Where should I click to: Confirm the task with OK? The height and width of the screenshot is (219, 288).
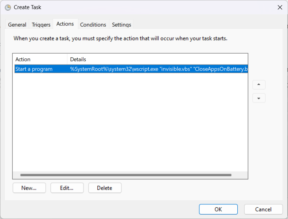click(x=218, y=209)
